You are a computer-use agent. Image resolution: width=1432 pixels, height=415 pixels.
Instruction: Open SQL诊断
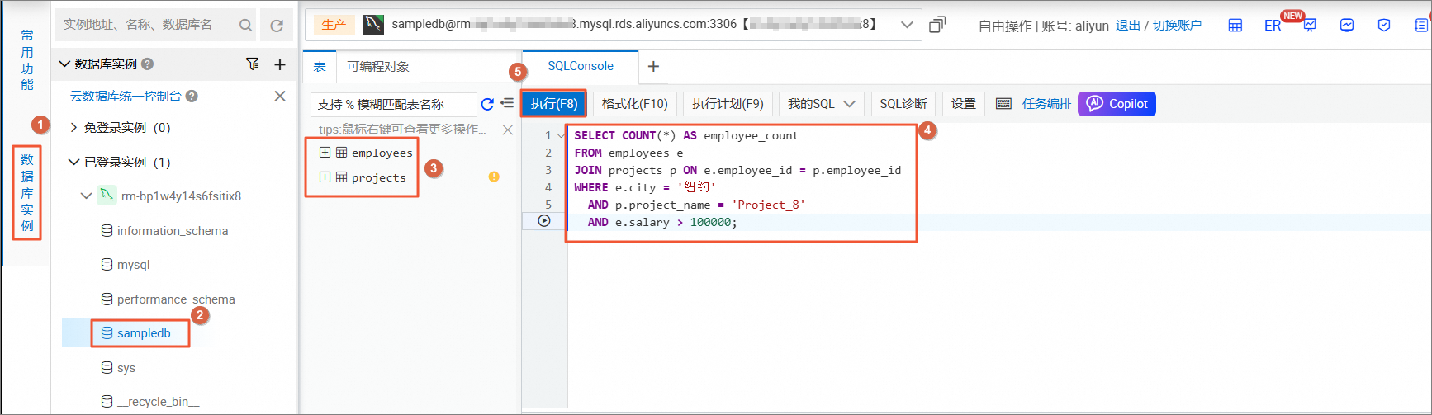pos(903,104)
